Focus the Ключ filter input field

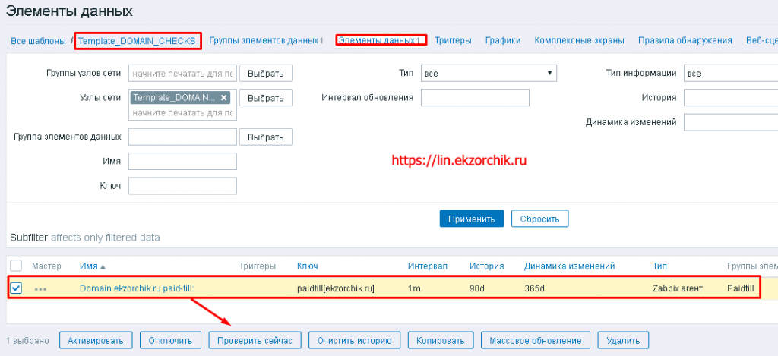[x=182, y=186]
